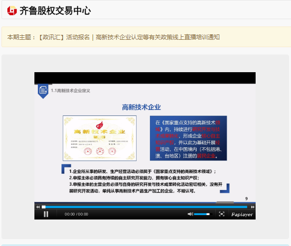Click the black bar atop the video
The image size is (291, 246).
point(145,78)
